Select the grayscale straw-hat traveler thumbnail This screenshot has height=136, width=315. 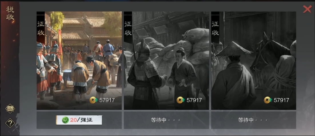[254, 61]
